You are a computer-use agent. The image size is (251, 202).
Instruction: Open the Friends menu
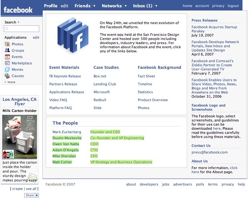83,6
